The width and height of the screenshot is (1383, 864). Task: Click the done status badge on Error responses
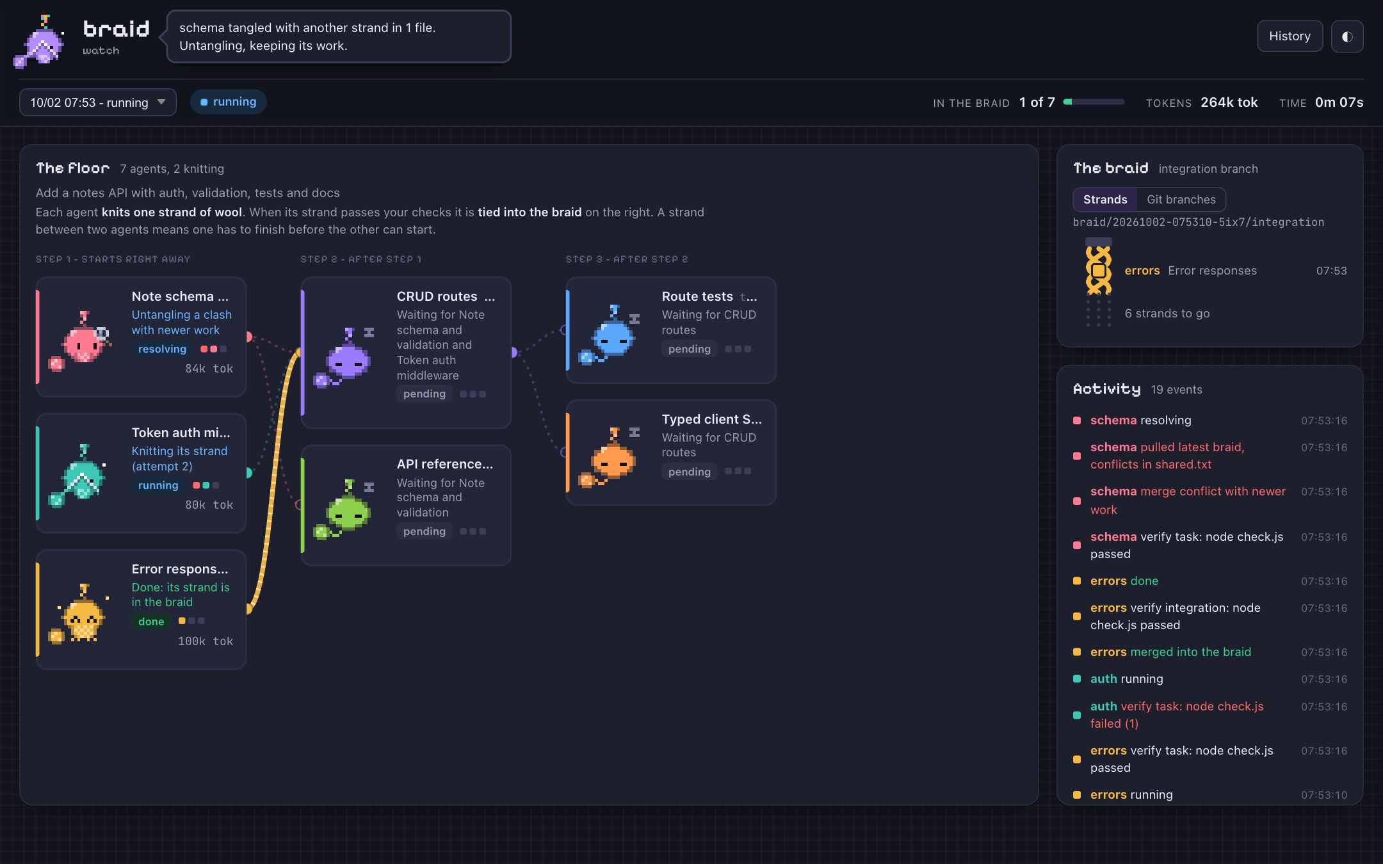(151, 621)
